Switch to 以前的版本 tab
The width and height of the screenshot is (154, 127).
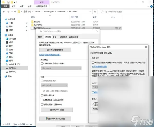click(x=74, y=37)
